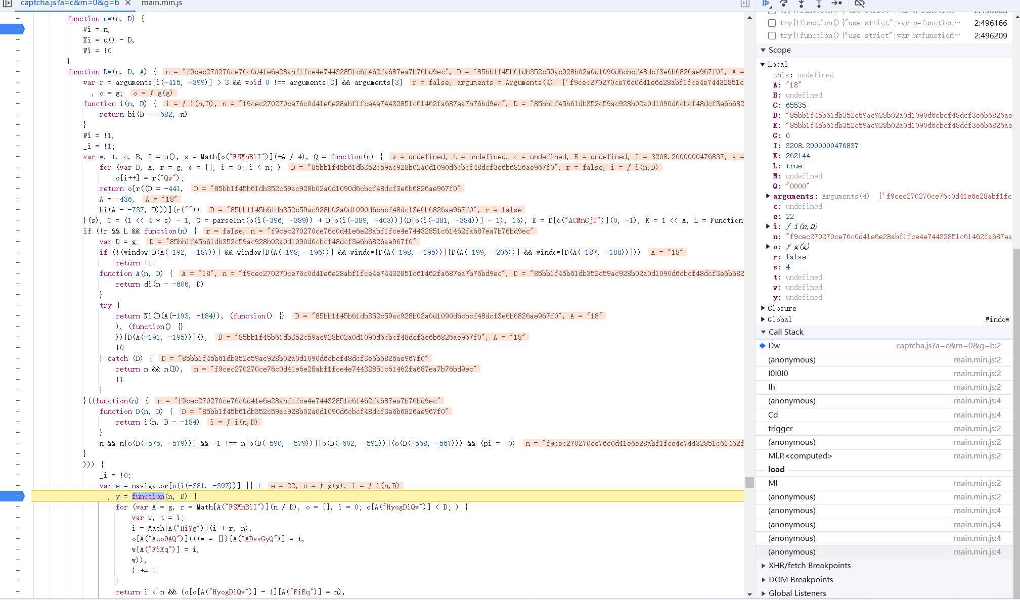Click highlighted 'function' keyword on paused line
This screenshot has width=1020, height=600.
148,496
